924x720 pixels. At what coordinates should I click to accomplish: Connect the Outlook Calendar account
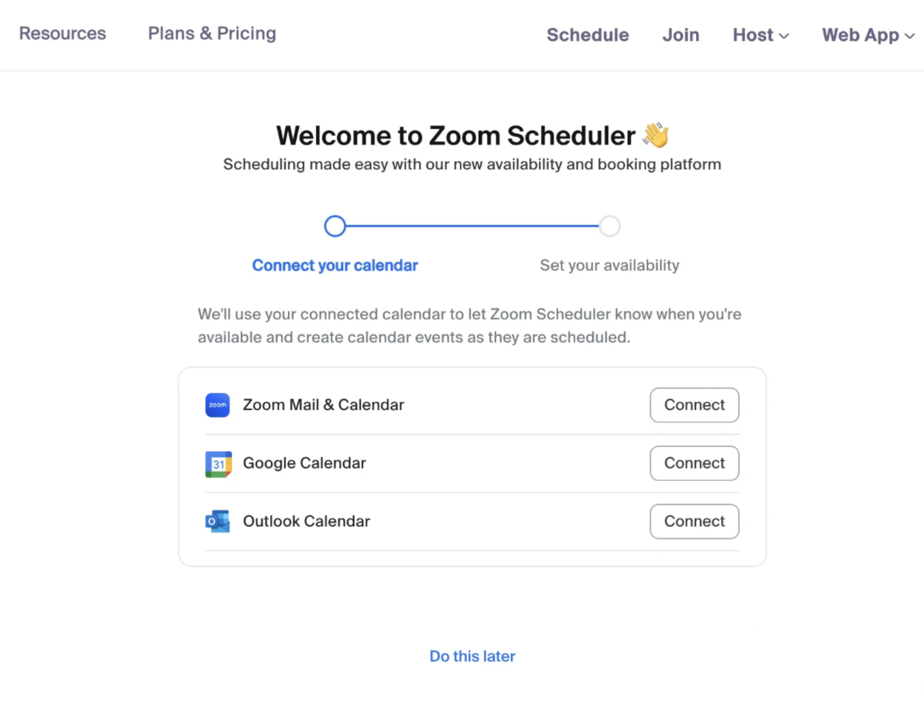[694, 522]
